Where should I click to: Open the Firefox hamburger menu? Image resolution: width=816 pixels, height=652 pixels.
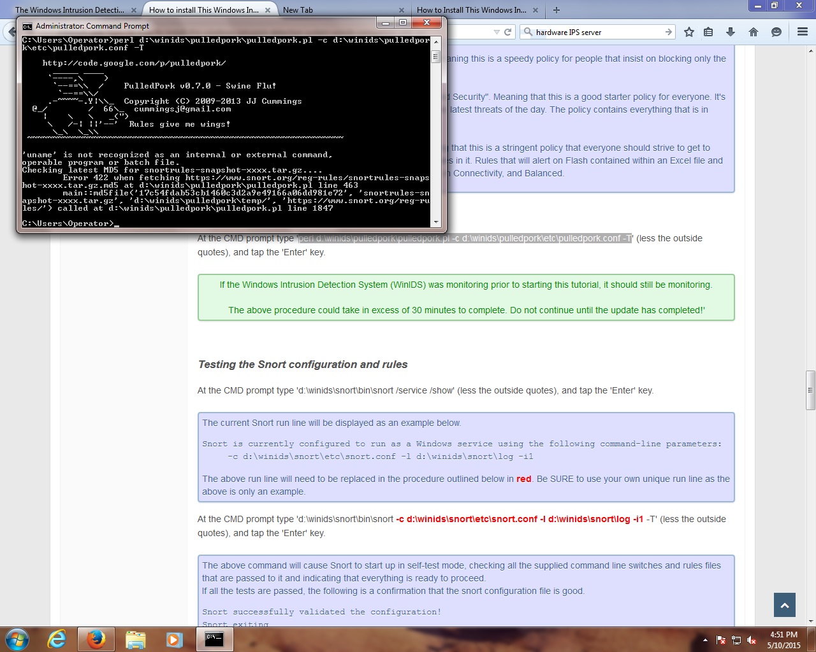coord(803,32)
